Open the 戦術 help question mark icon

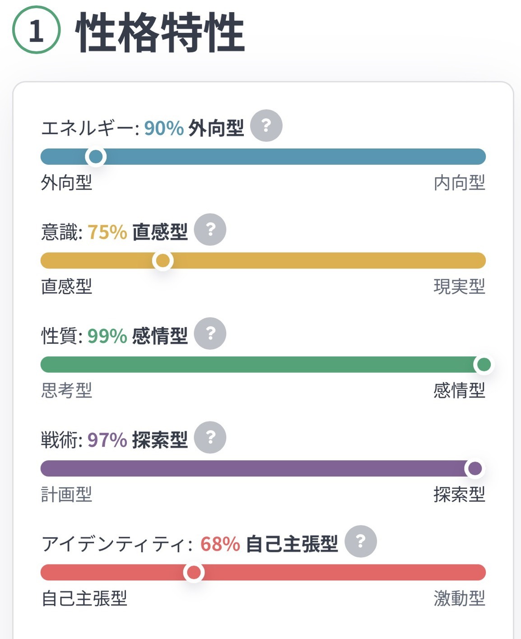210,437
